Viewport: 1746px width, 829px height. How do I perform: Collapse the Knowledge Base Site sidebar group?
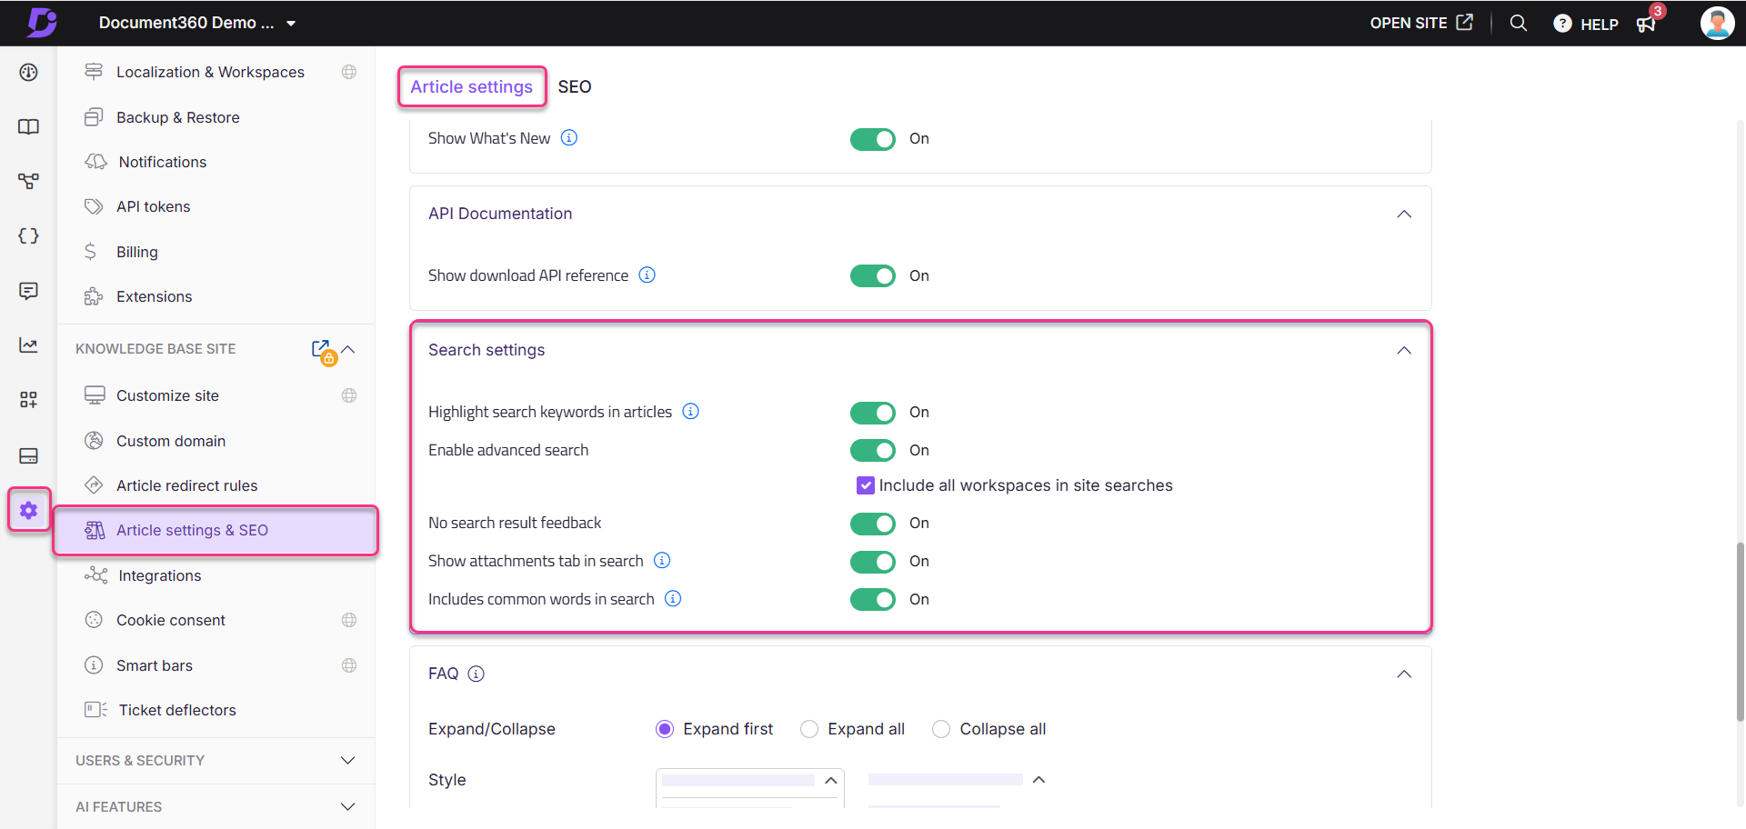(x=348, y=349)
